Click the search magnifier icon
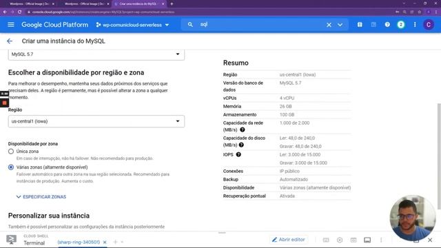Image resolution: width=441 pixels, height=248 pixels. [190, 25]
